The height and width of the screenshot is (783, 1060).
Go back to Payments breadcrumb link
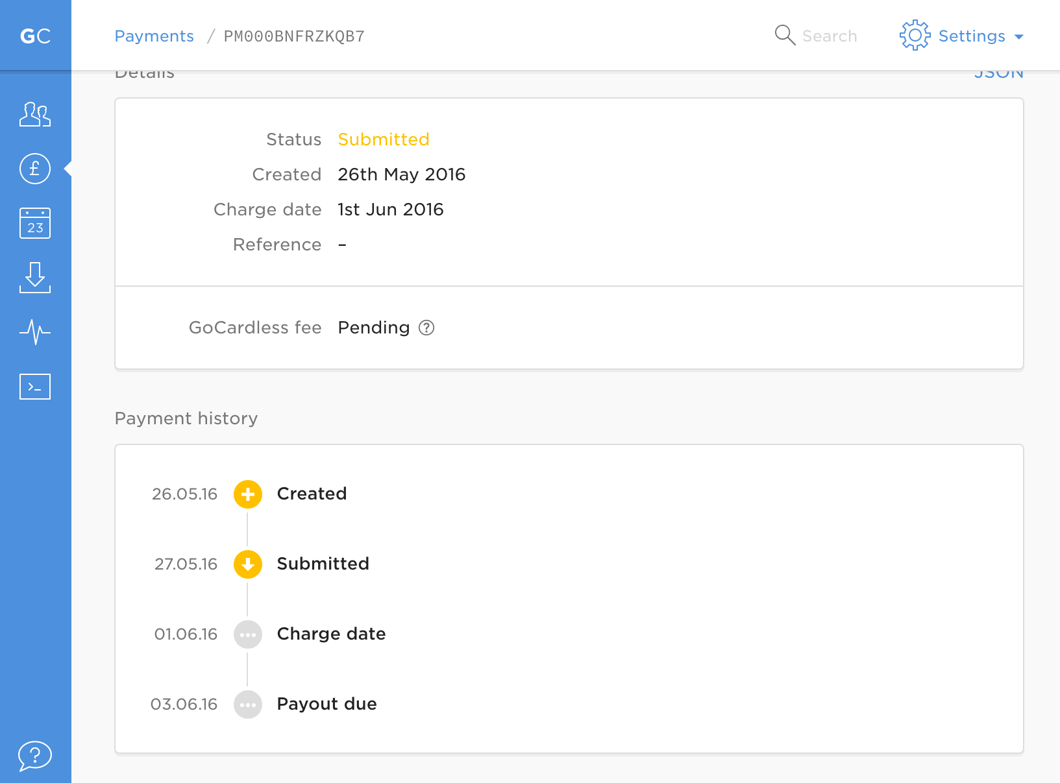point(154,36)
